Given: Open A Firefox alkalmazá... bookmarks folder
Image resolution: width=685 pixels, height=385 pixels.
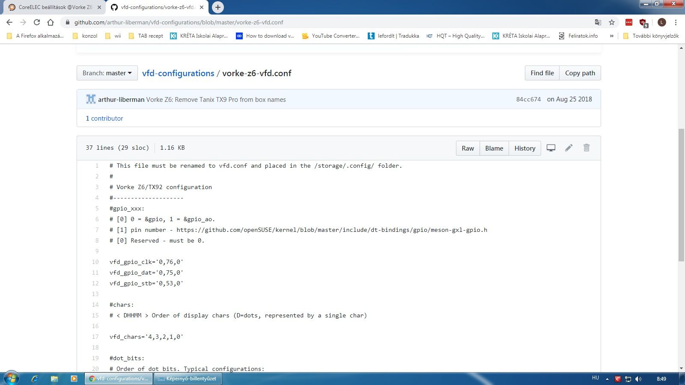Looking at the screenshot, I should click(35, 36).
